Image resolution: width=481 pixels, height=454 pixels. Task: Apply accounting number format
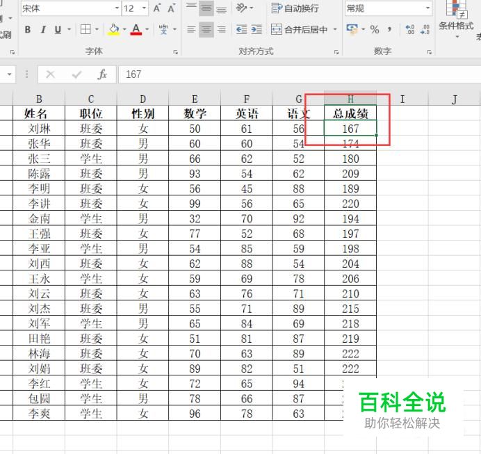click(352, 29)
